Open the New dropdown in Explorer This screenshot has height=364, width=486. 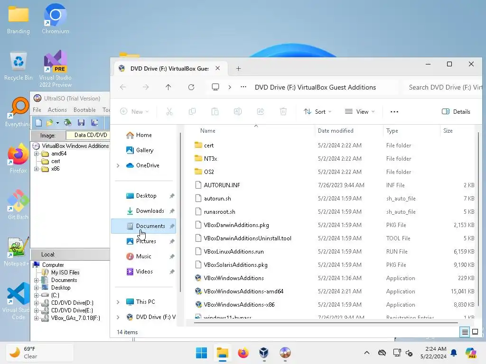pos(134,111)
